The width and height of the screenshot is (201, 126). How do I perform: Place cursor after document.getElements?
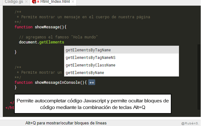point(64,42)
